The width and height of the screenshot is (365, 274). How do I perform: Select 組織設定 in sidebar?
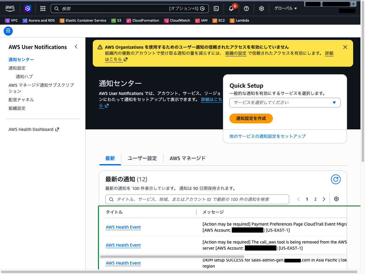17,108
